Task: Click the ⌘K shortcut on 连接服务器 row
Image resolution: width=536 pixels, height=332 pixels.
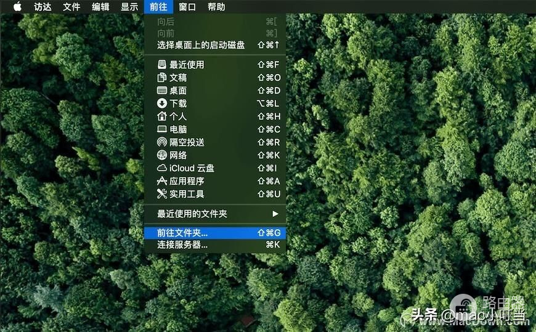Action: (x=273, y=245)
